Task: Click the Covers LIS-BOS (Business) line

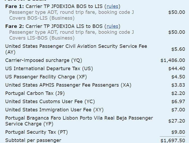Action: [x=42, y=38]
